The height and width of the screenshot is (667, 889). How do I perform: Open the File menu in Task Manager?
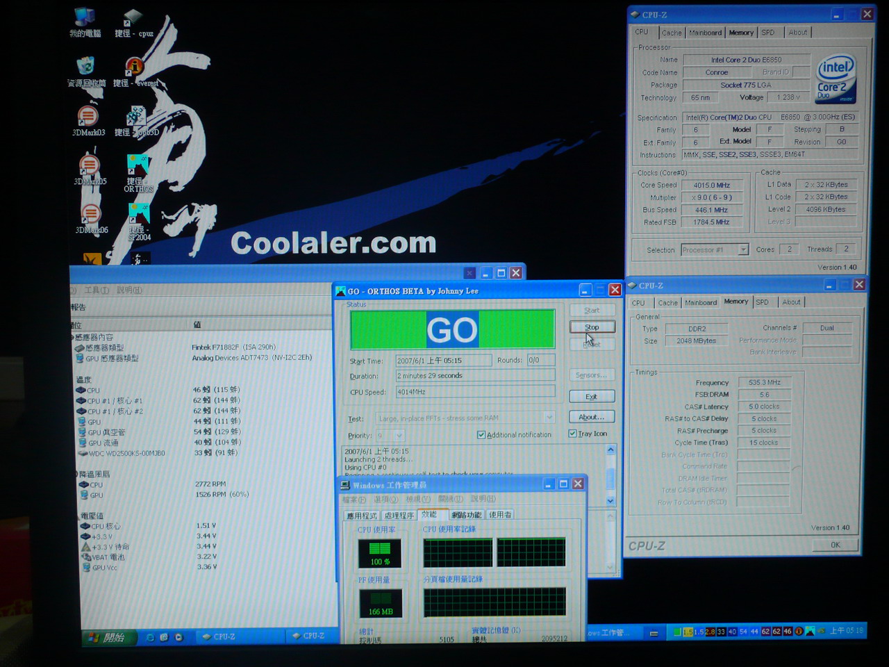(354, 500)
